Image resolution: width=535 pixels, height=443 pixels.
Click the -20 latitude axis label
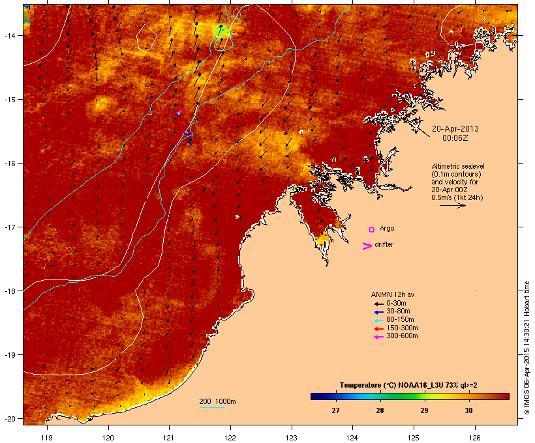[x=10, y=419]
